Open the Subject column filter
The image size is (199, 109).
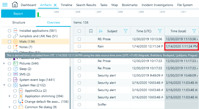click(x=126, y=31)
